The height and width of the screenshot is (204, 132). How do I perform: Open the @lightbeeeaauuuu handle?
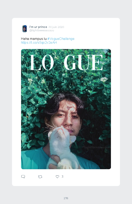(42, 30)
